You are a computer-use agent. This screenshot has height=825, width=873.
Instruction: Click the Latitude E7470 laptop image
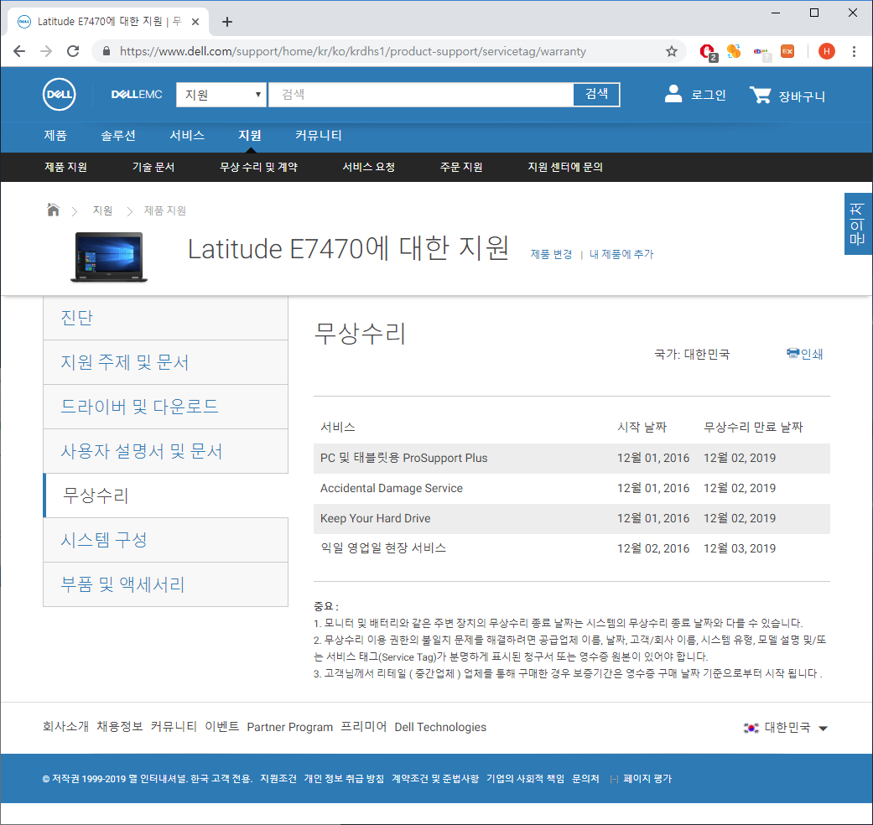(x=109, y=257)
